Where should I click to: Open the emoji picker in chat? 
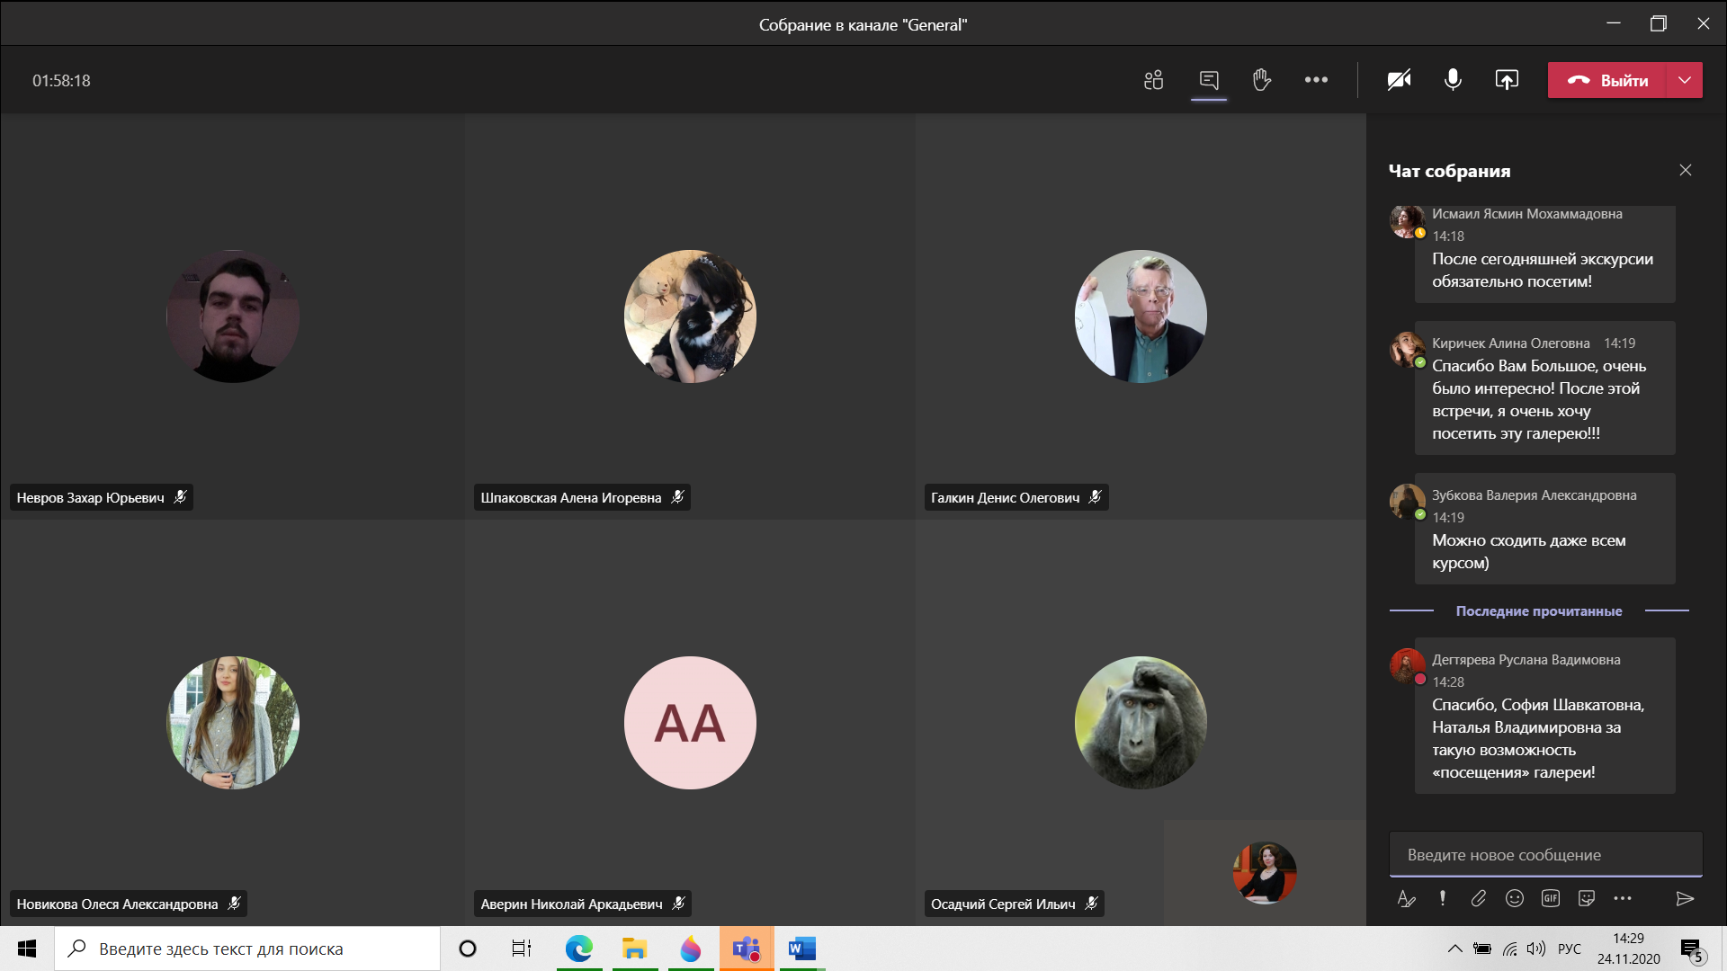[1515, 898]
